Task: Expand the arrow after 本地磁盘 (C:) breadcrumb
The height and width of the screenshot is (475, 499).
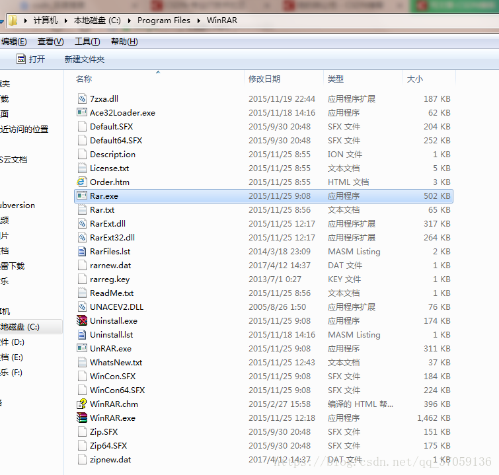Action: tap(129, 21)
